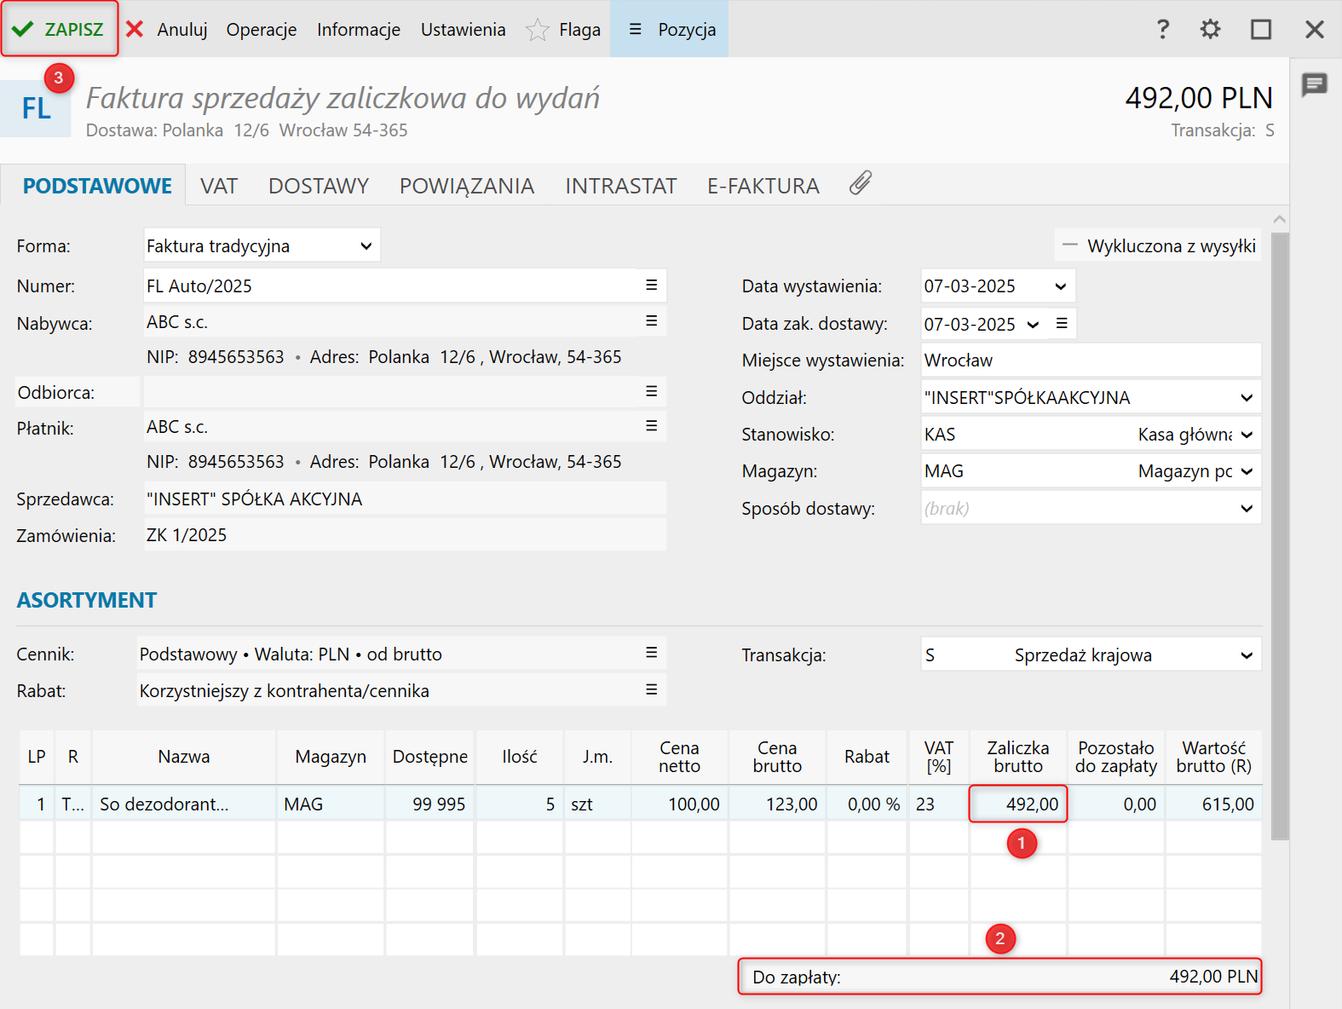Expand the Transakcja Sprzedaż krajowa dropdown
This screenshot has height=1009, width=1342.
pos(1246,655)
